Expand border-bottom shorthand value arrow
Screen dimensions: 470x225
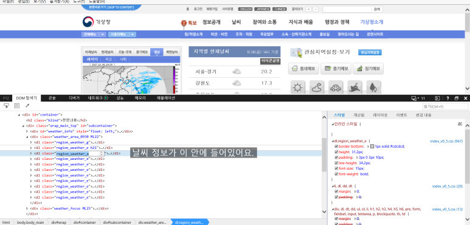[x=368, y=146]
